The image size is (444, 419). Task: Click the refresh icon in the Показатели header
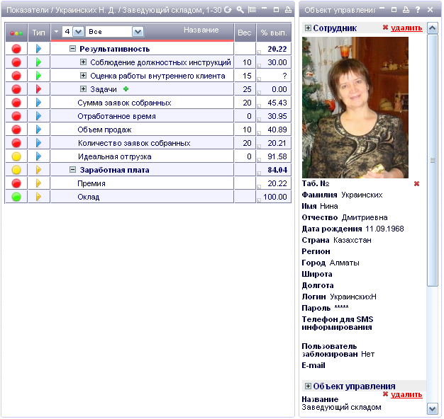[228, 10]
